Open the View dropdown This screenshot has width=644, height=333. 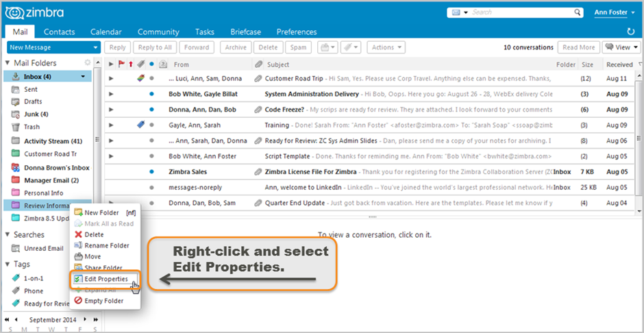coord(621,47)
